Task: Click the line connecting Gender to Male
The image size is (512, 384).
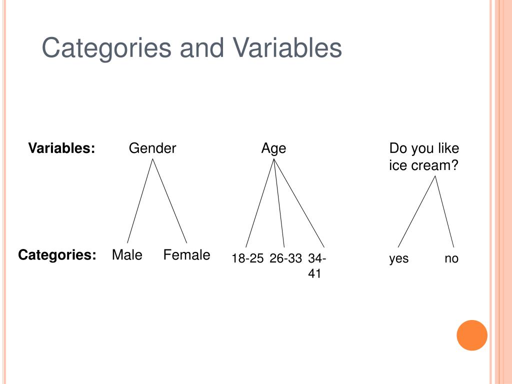Action: tap(140, 201)
